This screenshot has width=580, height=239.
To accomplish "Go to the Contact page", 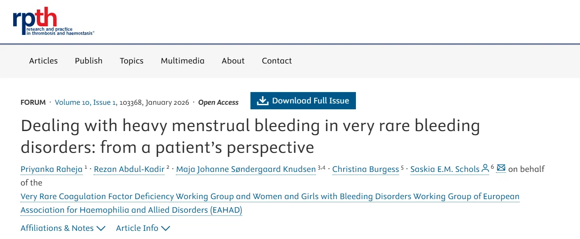I will (x=277, y=61).
